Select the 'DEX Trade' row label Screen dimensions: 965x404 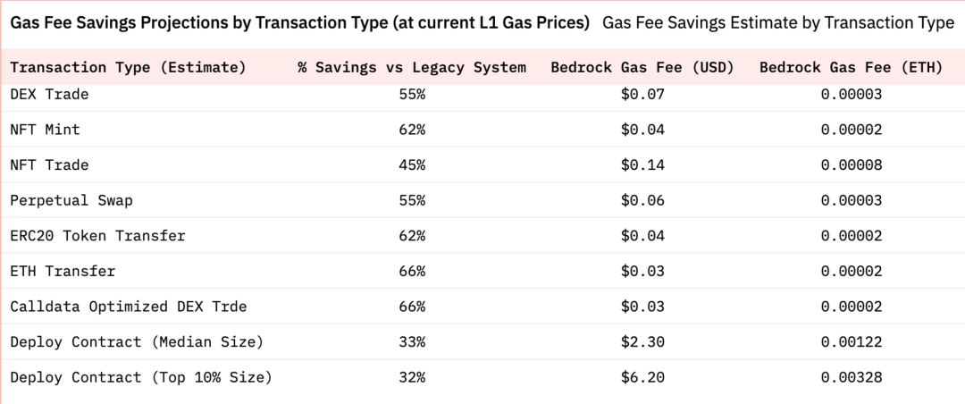click(49, 95)
